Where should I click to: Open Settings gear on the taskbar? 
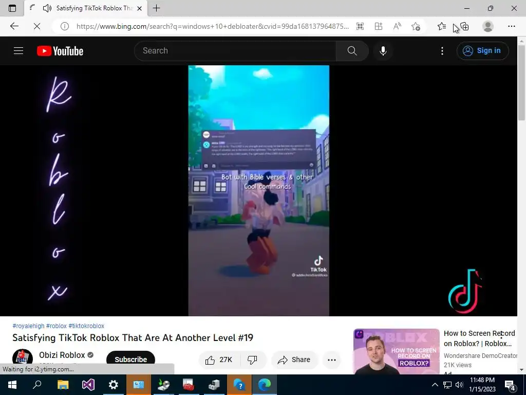click(x=114, y=385)
